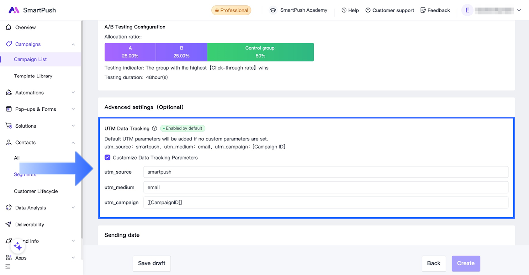Viewport: 529px width, 275px height.
Task: Click the AI sparkle assistant icon
Action: coord(18,246)
